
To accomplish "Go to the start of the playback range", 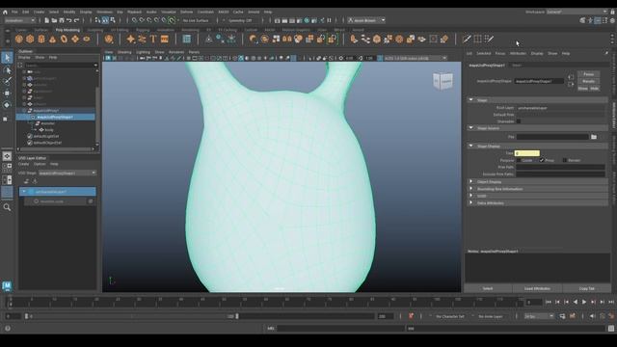I will tap(549, 302).
